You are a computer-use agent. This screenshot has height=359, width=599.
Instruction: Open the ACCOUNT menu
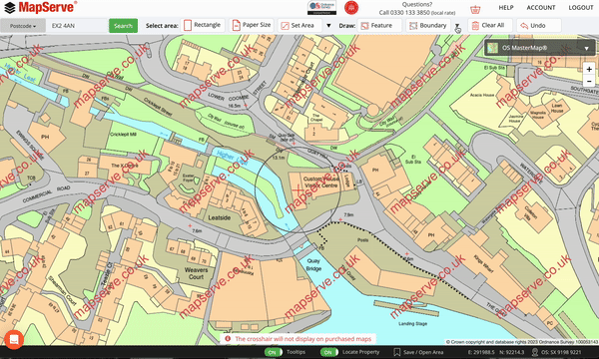[541, 8]
